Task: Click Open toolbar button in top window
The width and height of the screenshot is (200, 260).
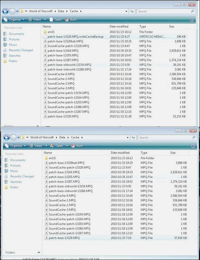Action: 56,19
